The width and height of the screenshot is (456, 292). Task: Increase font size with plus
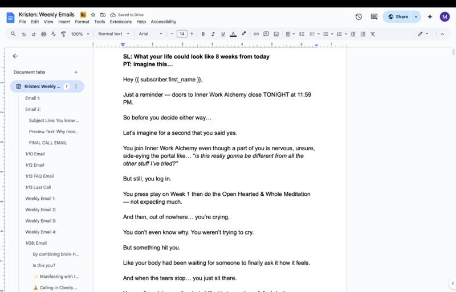click(192, 34)
